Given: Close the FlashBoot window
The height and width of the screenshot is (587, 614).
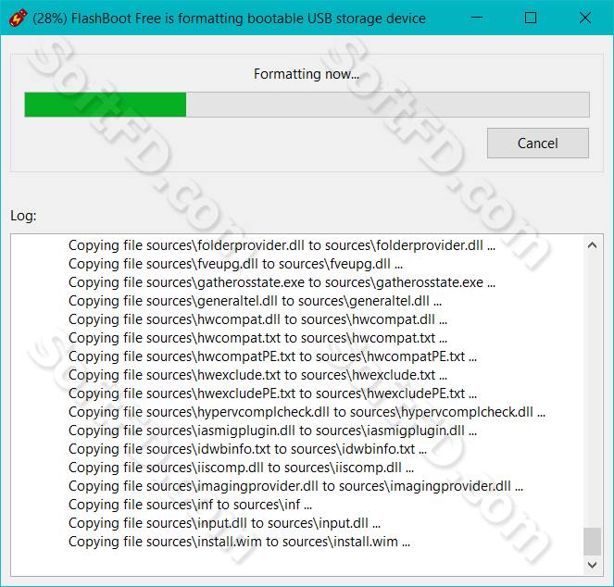Looking at the screenshot, I should coord(585,18).
